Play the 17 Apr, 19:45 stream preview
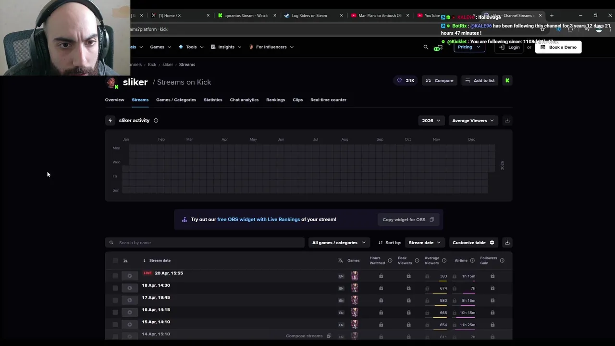The height and width of the screenshot is (346, 615). (129, 300)
